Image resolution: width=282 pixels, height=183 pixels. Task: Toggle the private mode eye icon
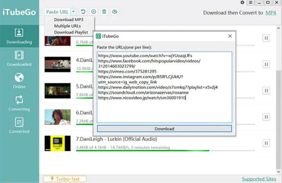tap(115, 12)
